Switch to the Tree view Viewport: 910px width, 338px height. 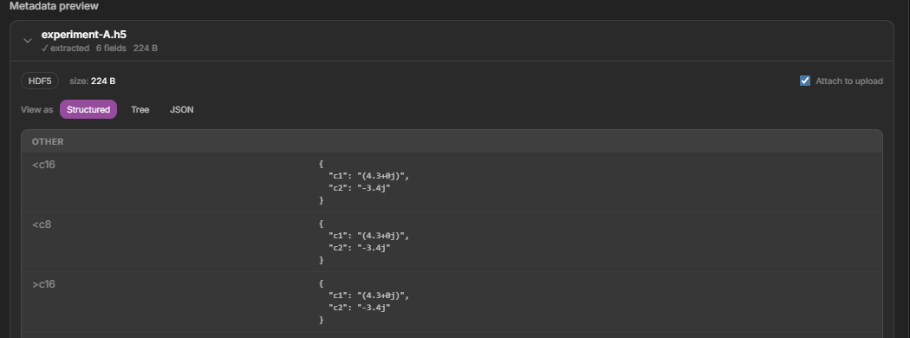140,110
